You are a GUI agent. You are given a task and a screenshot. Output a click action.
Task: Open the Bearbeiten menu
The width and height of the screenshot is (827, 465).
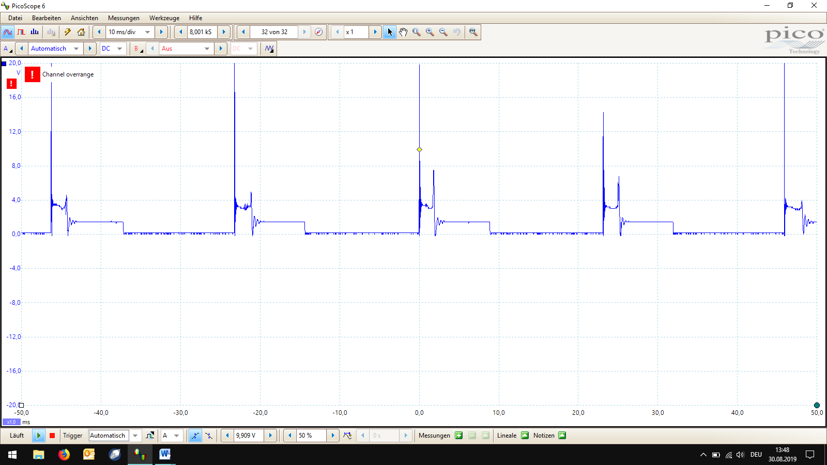(47, 18)
